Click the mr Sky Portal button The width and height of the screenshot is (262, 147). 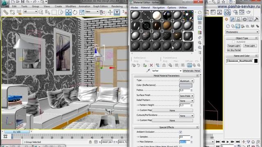pyautogui.click(x=234, y=50)
